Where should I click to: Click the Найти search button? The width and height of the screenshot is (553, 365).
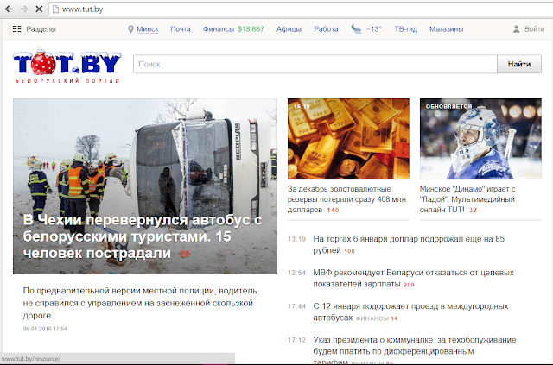pos(519,64)
